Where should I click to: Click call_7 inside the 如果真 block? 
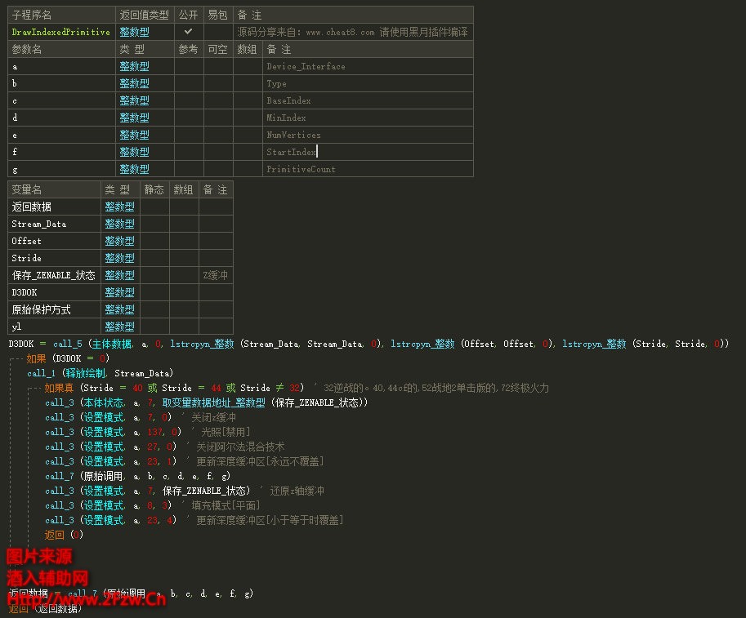pyautogui.click(x=60, y=476)
